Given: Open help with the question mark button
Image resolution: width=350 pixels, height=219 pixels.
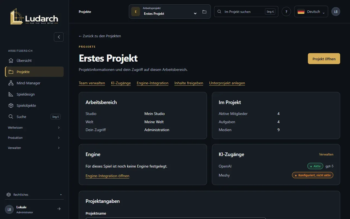Looking at the screenshot, I should [x=286, y=11].
